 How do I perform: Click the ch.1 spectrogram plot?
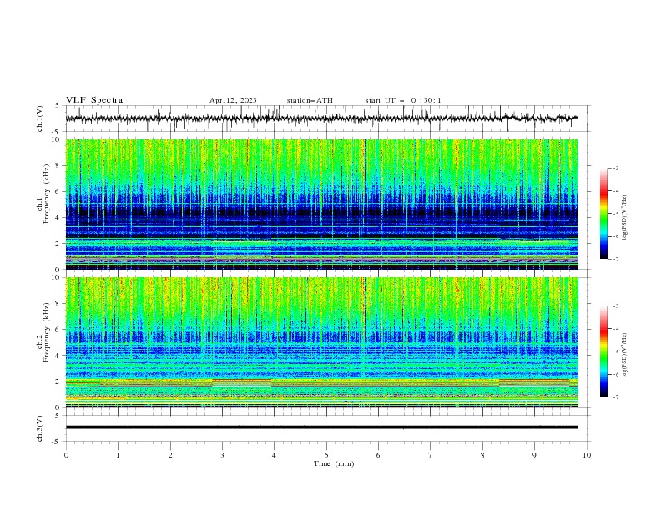click(x=321, y=204)
